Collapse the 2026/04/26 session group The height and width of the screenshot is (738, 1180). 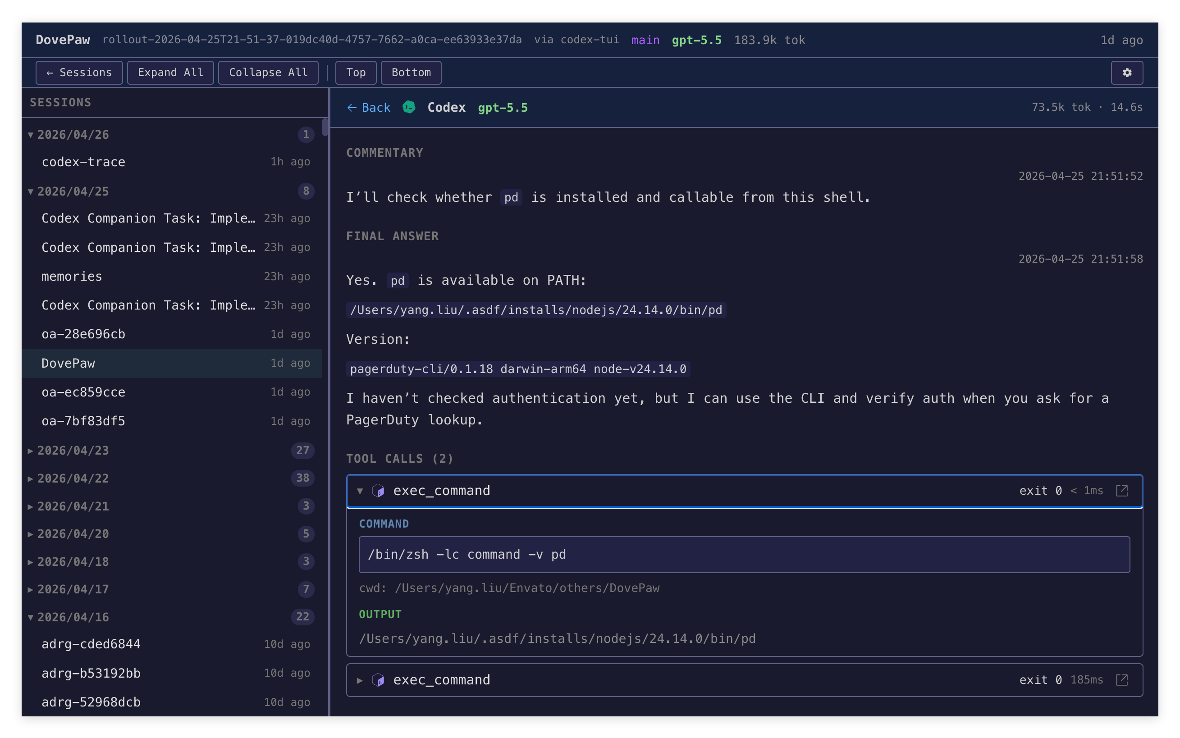tap(31, 135)
